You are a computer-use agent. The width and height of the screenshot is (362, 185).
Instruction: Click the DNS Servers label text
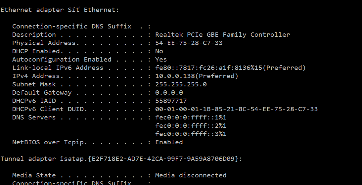(34, 117)
